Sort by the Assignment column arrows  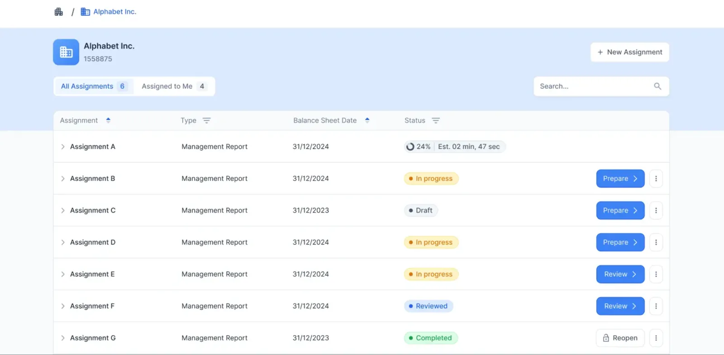point(108,120)
